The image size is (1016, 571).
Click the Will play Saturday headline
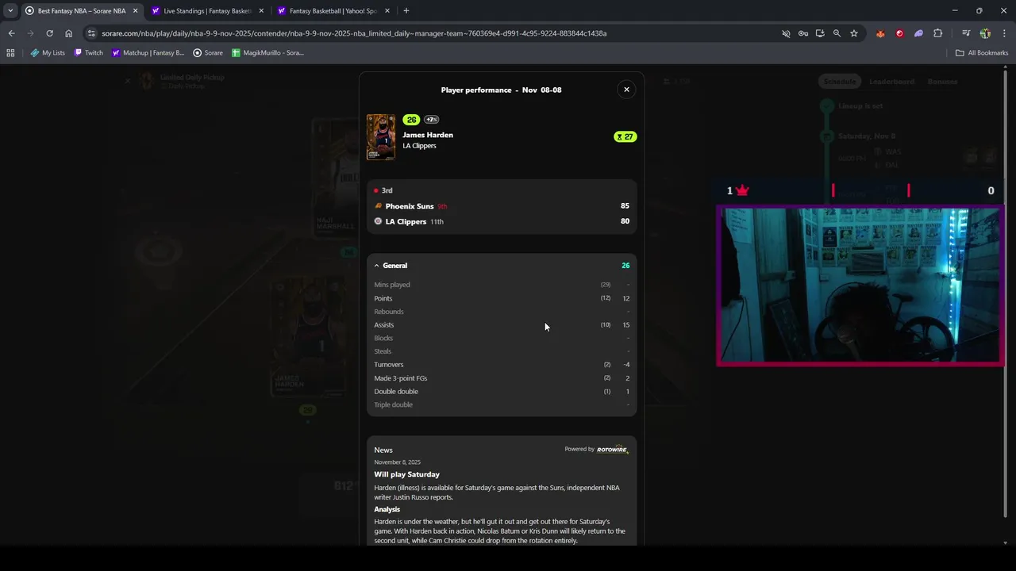coord(407,474)
